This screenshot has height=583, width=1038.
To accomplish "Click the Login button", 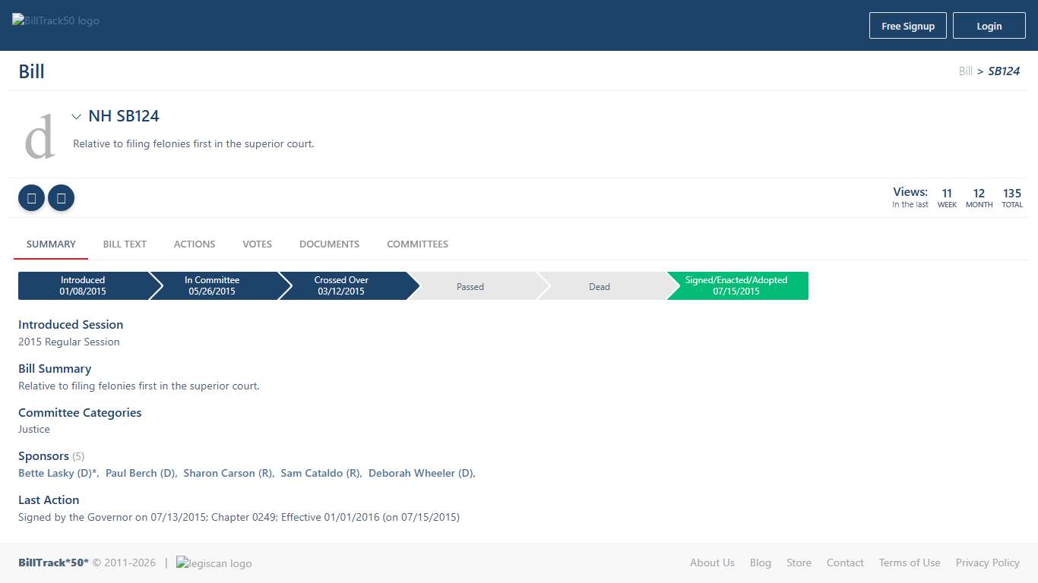I will click(x=989, y=26).
